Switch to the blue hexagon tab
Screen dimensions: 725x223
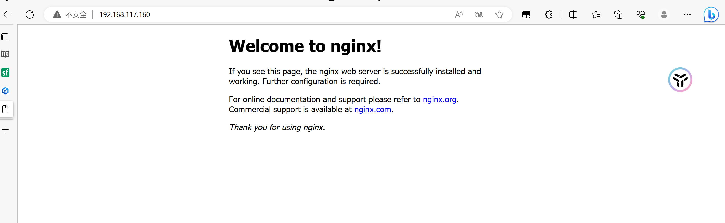(5, 91)
